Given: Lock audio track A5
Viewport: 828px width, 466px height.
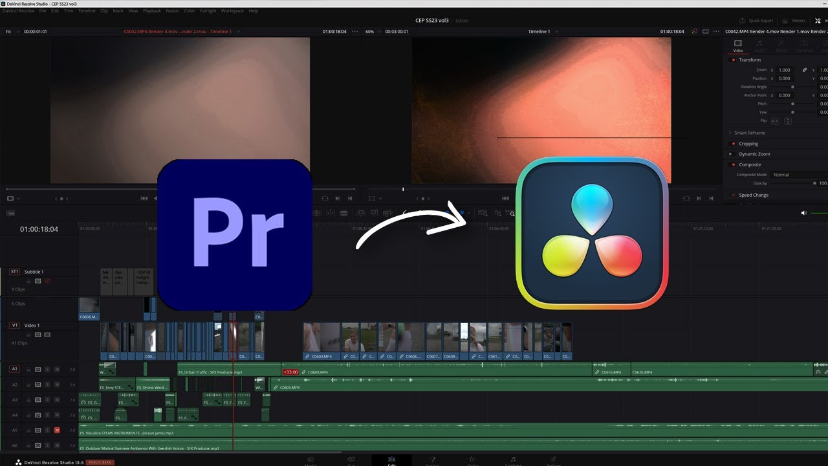Looking at the screenshot, I should pyautogui.click(x=28, y=430).
